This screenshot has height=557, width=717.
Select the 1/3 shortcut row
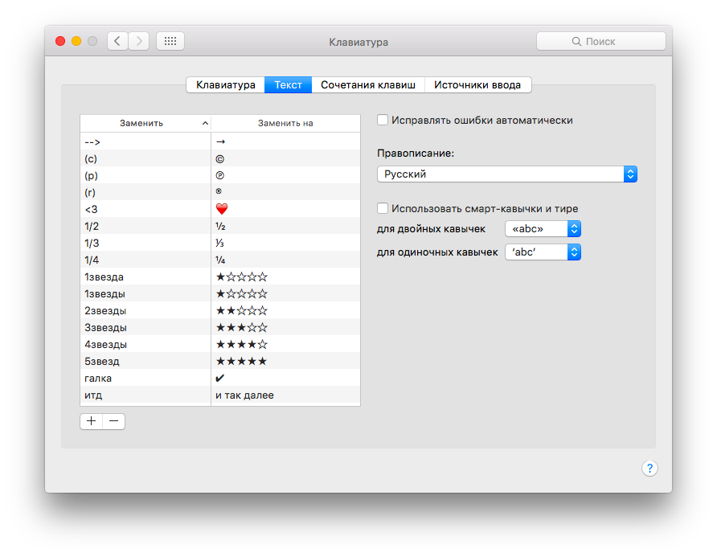point(220,244)
